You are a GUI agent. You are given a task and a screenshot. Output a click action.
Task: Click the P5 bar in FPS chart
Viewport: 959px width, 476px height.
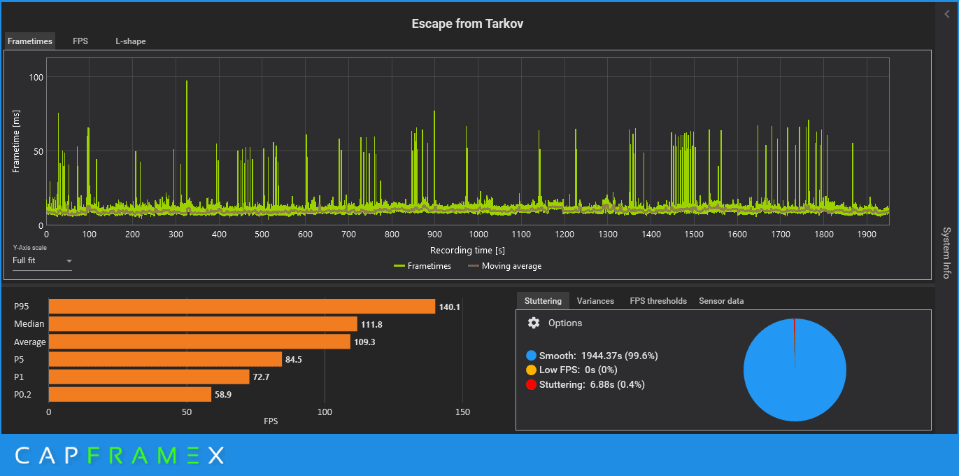(x=165, y=359)
